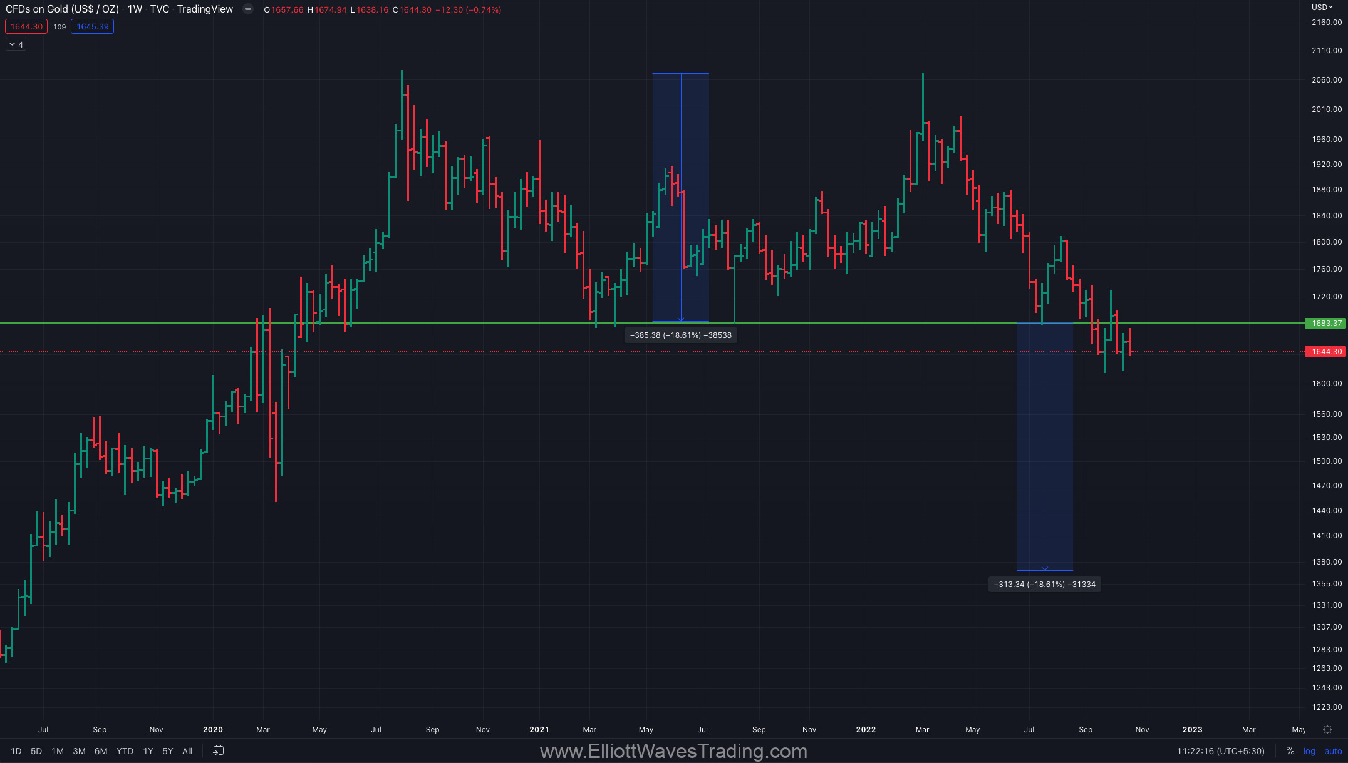The height and width of the screenshot is (763, 1348).
Task: Click the −12.30 (−0.74%) change value
Action: 469,10
